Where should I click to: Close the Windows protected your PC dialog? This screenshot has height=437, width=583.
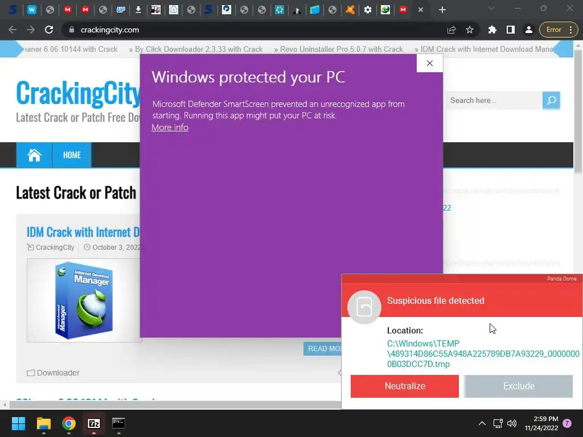pos(429,63)
